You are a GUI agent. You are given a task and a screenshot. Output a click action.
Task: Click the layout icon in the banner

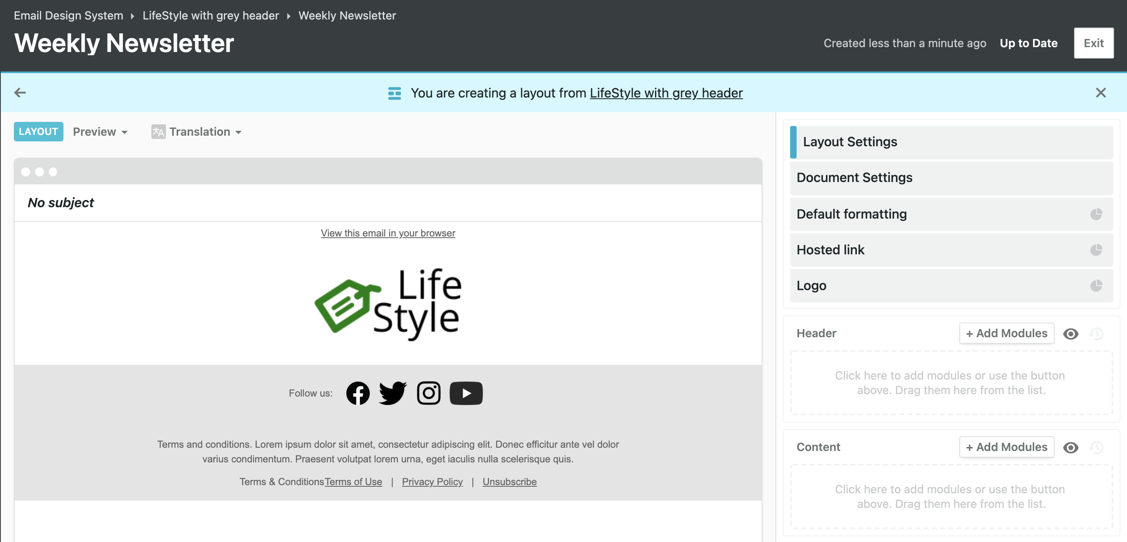[x=394, y=93]
